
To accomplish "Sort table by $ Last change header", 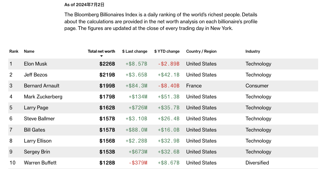I will (135, 51).
